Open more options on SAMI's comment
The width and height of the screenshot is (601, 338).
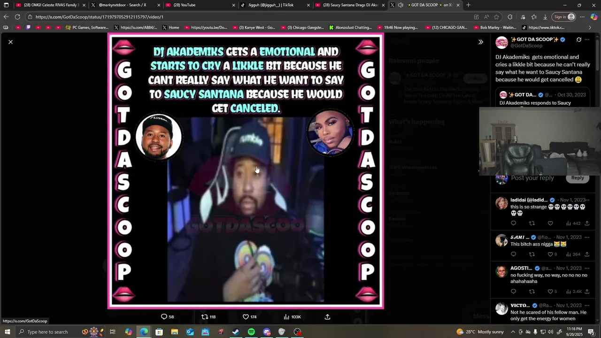click(587, 237)
